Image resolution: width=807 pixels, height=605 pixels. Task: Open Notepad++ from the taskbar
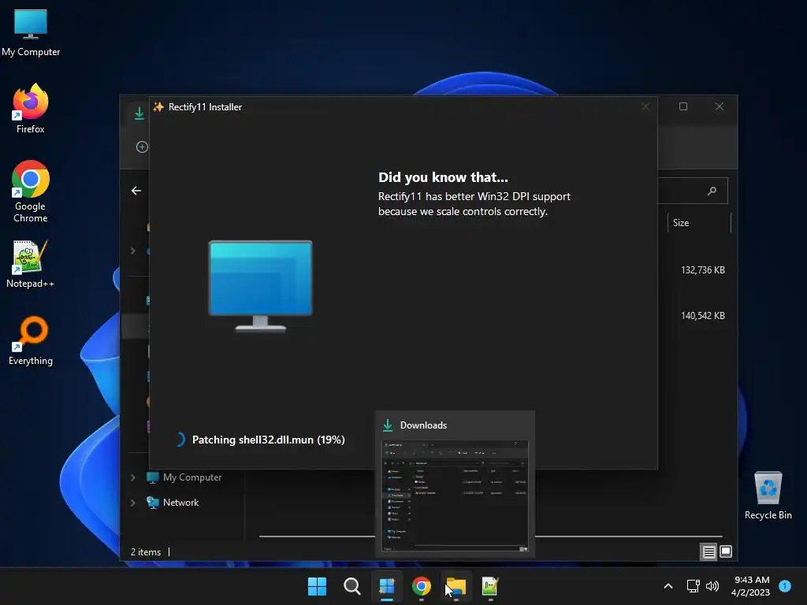coord(490,586)
